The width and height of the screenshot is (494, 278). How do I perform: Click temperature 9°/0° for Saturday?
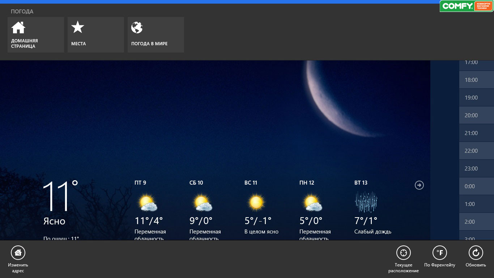(201, 220)
